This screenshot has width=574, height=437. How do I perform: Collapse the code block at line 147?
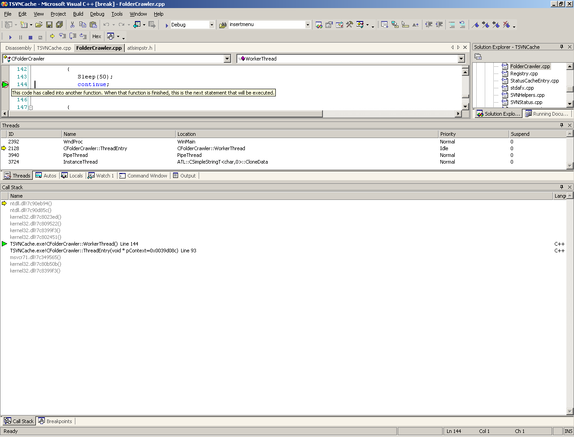click(x=30, y=108)
